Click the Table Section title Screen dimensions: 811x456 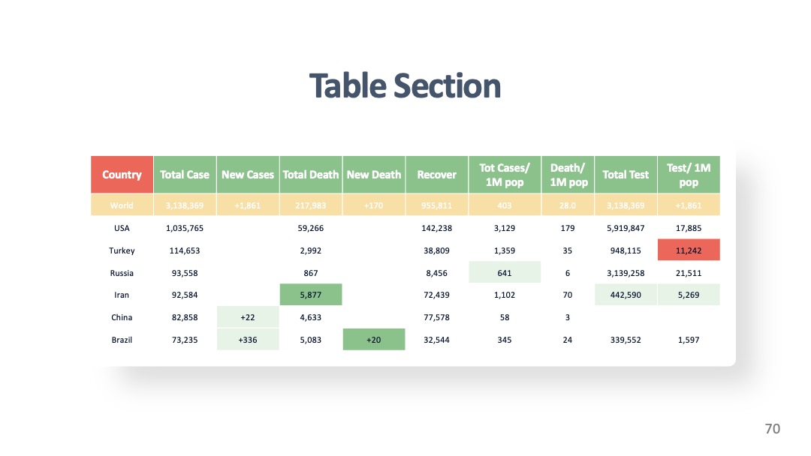click(x=405, y=85)
